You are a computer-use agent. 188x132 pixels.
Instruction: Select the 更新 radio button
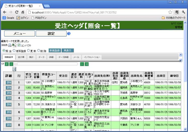click(28, 50)
